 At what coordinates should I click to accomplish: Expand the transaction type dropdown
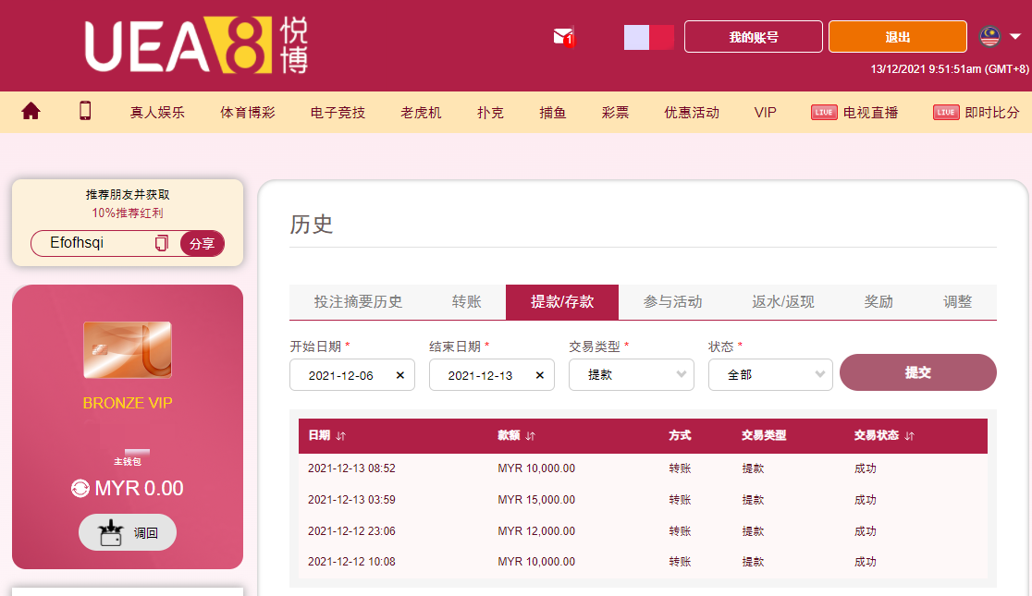click(x=631, y=375)
